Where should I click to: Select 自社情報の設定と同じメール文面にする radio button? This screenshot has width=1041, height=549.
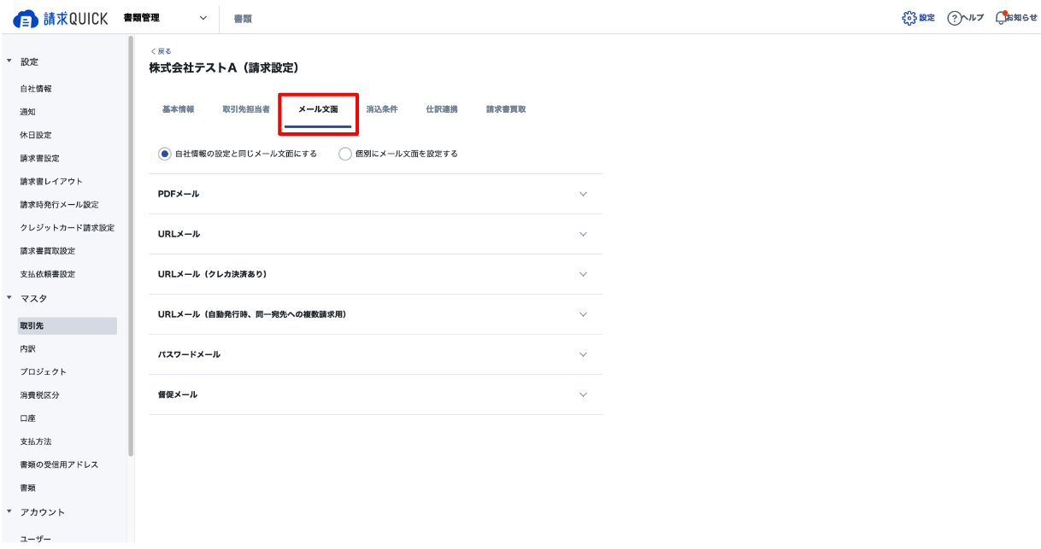165,154
